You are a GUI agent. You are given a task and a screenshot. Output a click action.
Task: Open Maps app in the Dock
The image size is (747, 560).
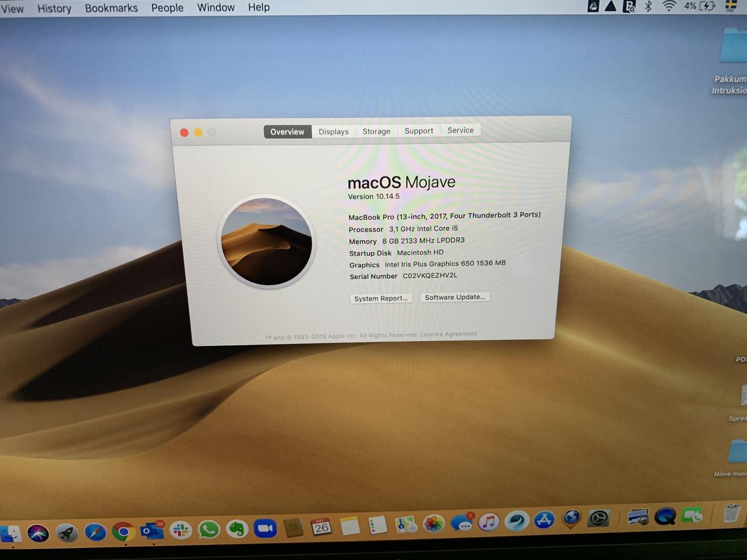tap(406, 524)
